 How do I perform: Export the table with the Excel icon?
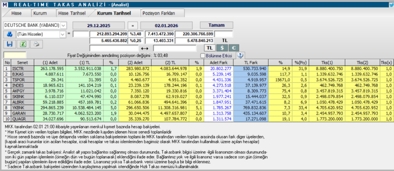[x=23, y=44]
